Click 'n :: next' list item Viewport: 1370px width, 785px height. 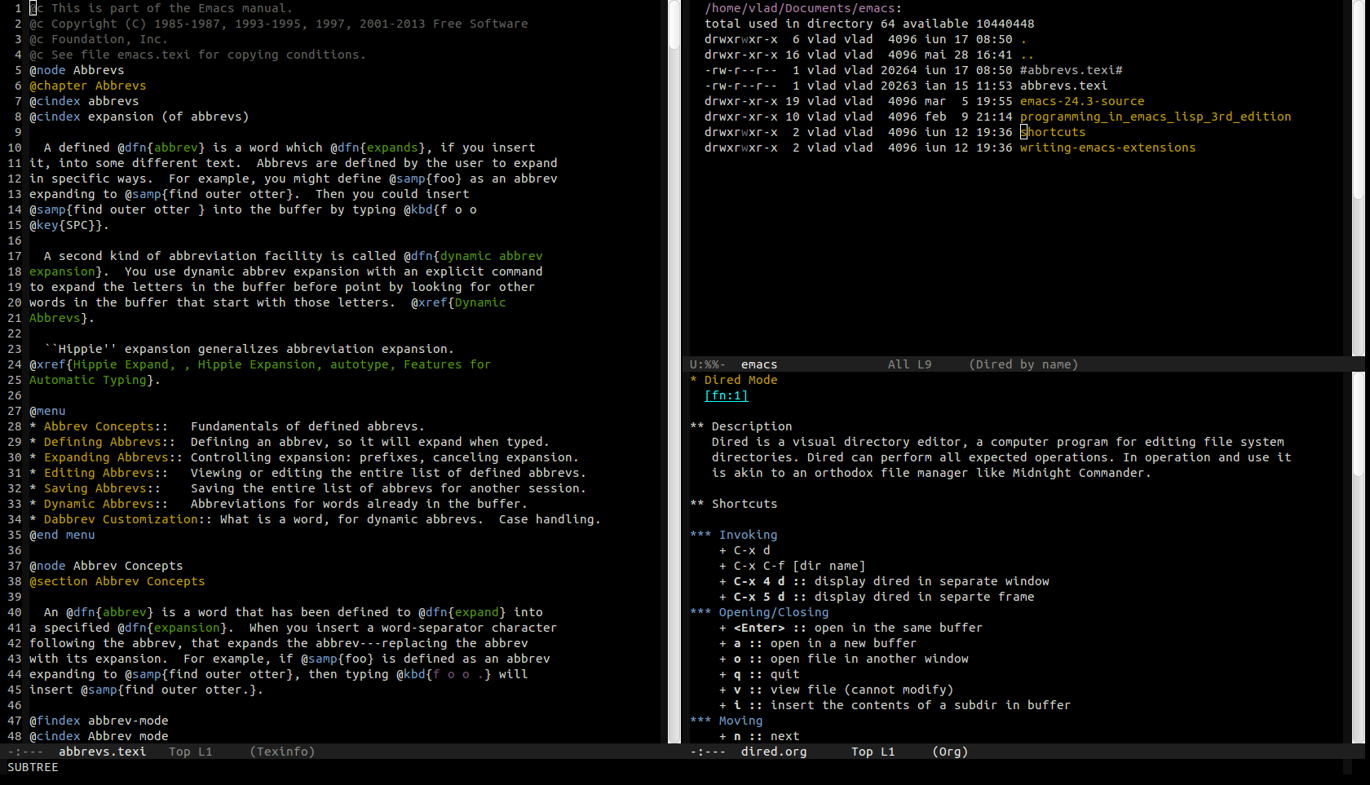tap(759, 736)
